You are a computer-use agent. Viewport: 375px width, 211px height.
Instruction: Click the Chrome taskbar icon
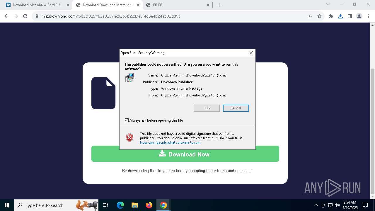coord(163,205)
